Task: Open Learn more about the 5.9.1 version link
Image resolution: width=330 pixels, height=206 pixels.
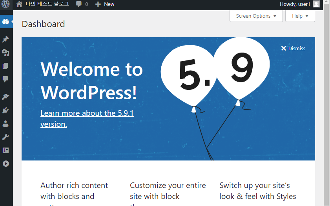Action: [87, 118]
